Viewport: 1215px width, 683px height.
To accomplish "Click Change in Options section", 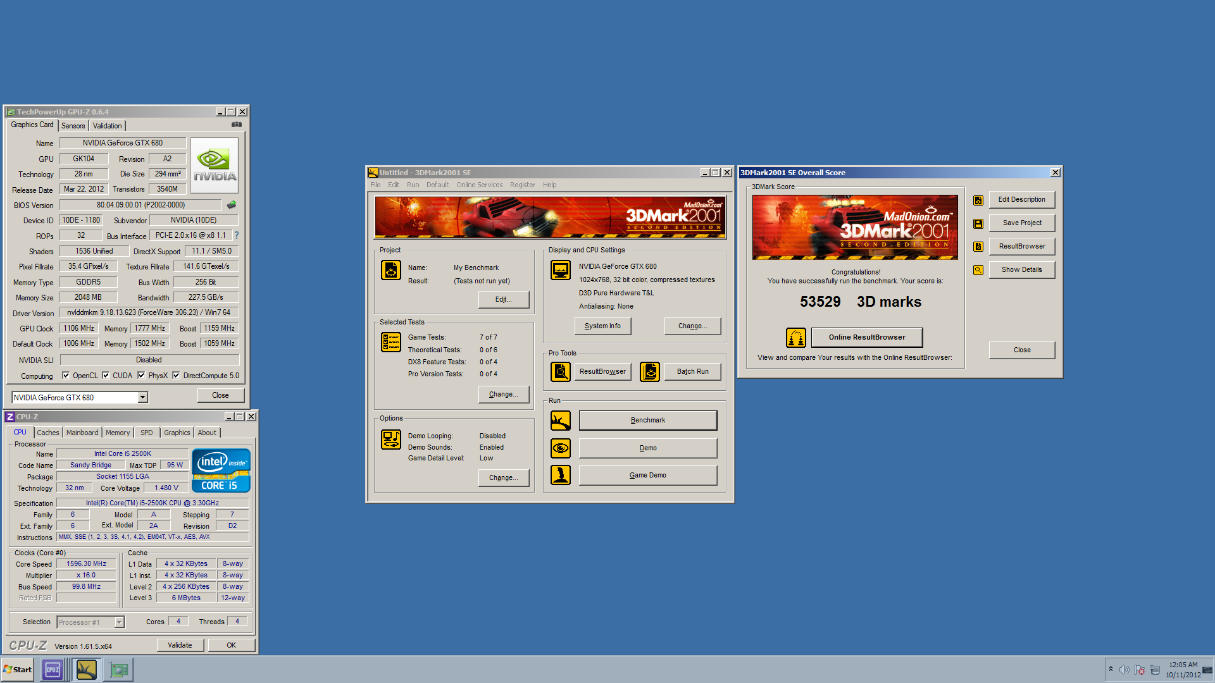I will [503, 478].
